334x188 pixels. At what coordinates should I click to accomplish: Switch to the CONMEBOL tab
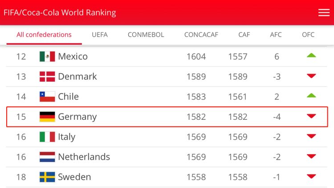(x=146, y=35)
